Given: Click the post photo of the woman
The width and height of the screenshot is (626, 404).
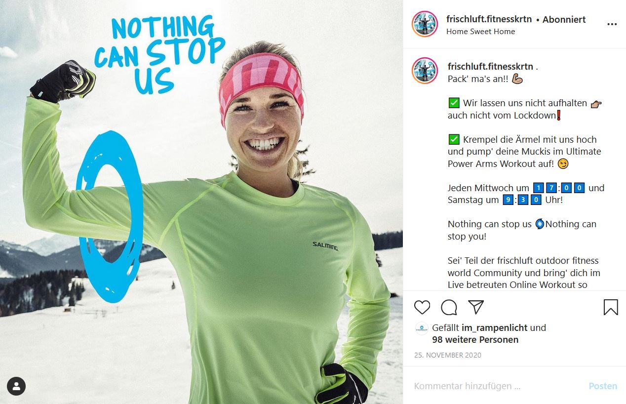Looking at the screenshot, I should 201,202.
